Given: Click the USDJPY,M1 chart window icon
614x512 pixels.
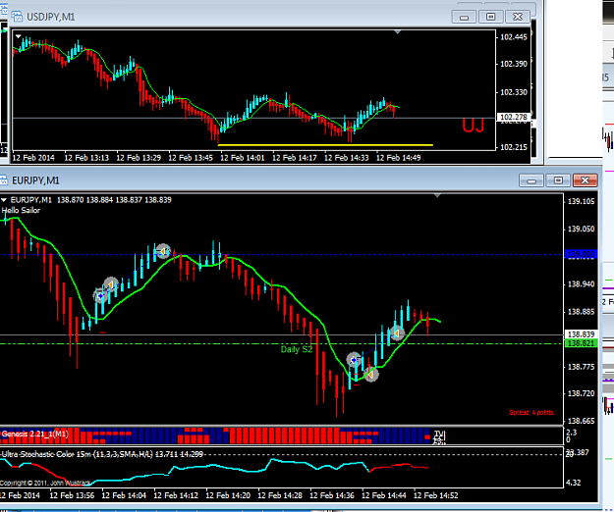Looking at the screenshot, I should [17, 17].
